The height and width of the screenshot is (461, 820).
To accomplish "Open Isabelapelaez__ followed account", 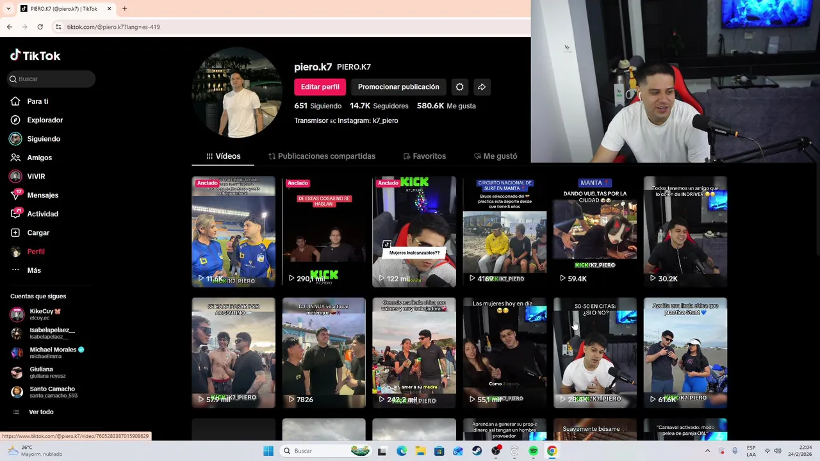I will point(42,333).
